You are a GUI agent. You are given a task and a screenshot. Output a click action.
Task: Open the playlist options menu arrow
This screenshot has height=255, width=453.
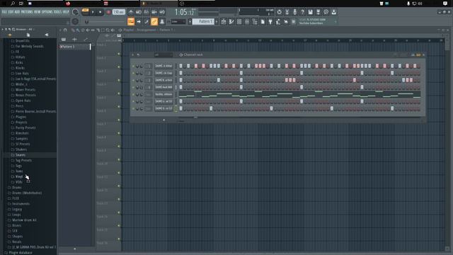[x=60, y=30]
